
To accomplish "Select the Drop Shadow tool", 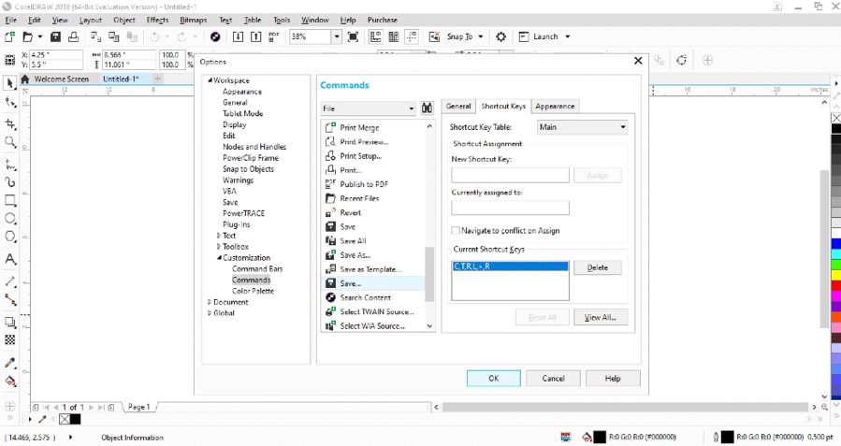I will [9, 322].
